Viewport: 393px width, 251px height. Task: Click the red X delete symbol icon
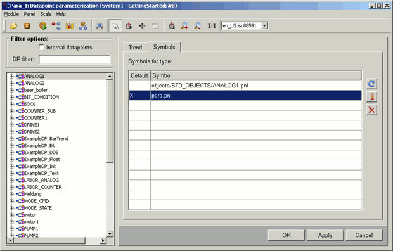tap(371, 110)
